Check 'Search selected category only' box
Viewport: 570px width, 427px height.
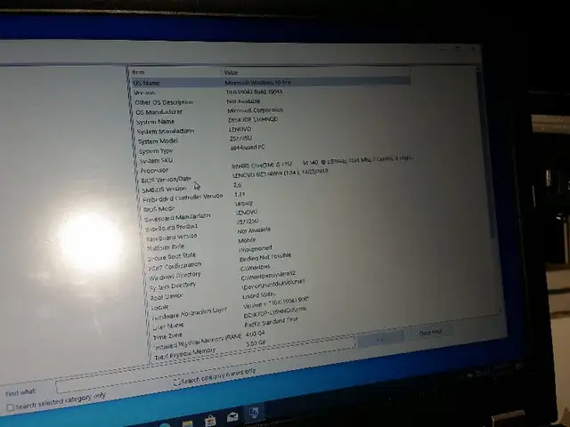(x=10, y=407)
